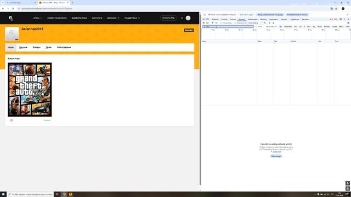Close the DevTools panel
The width and height of the screenshot is (351, 197).
[x=348, y=20]
